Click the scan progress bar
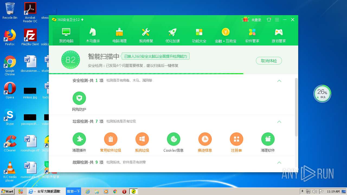 [173, 73]
